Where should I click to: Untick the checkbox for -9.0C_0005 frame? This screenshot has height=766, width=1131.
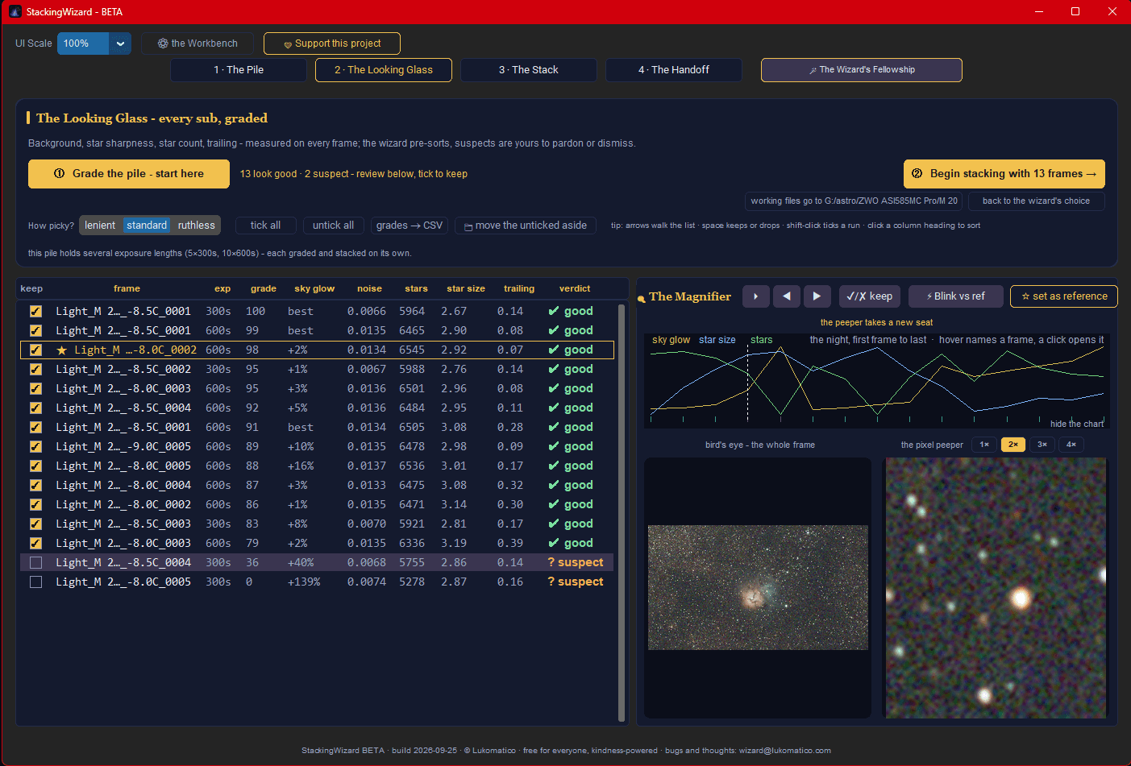tap(35, 446)
